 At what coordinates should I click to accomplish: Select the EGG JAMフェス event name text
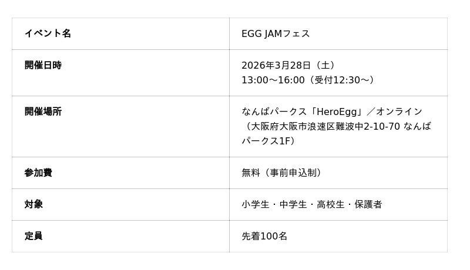(276, 33)
